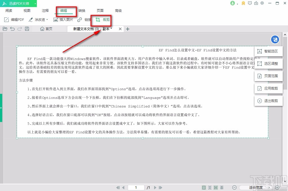Open the dropdown arrow next to 迅读PDF大师
The height and width of the screenshot is (191, 288).
tap(35, 4)
